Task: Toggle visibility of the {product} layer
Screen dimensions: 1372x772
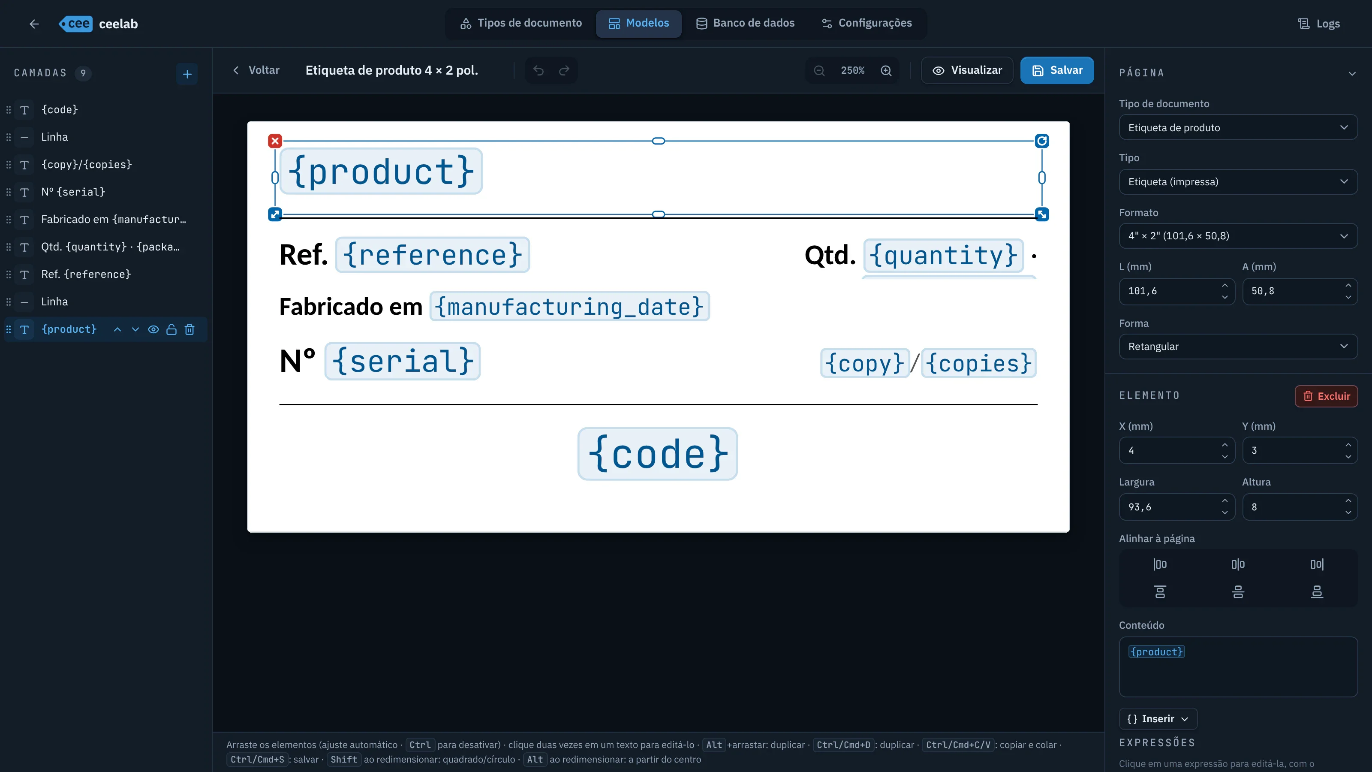Action: 153,329
